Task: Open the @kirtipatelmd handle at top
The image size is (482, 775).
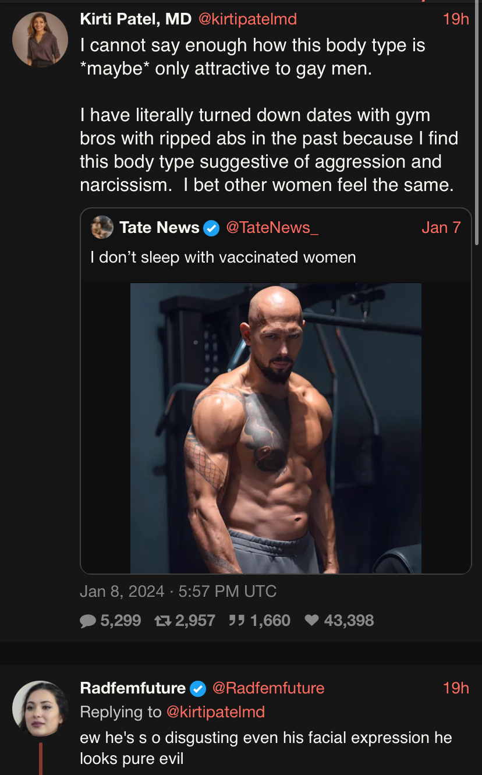Action: tap(247, 19)
